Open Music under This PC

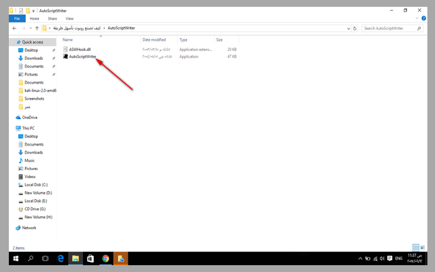pyautogui.click(x=29, y=160)
